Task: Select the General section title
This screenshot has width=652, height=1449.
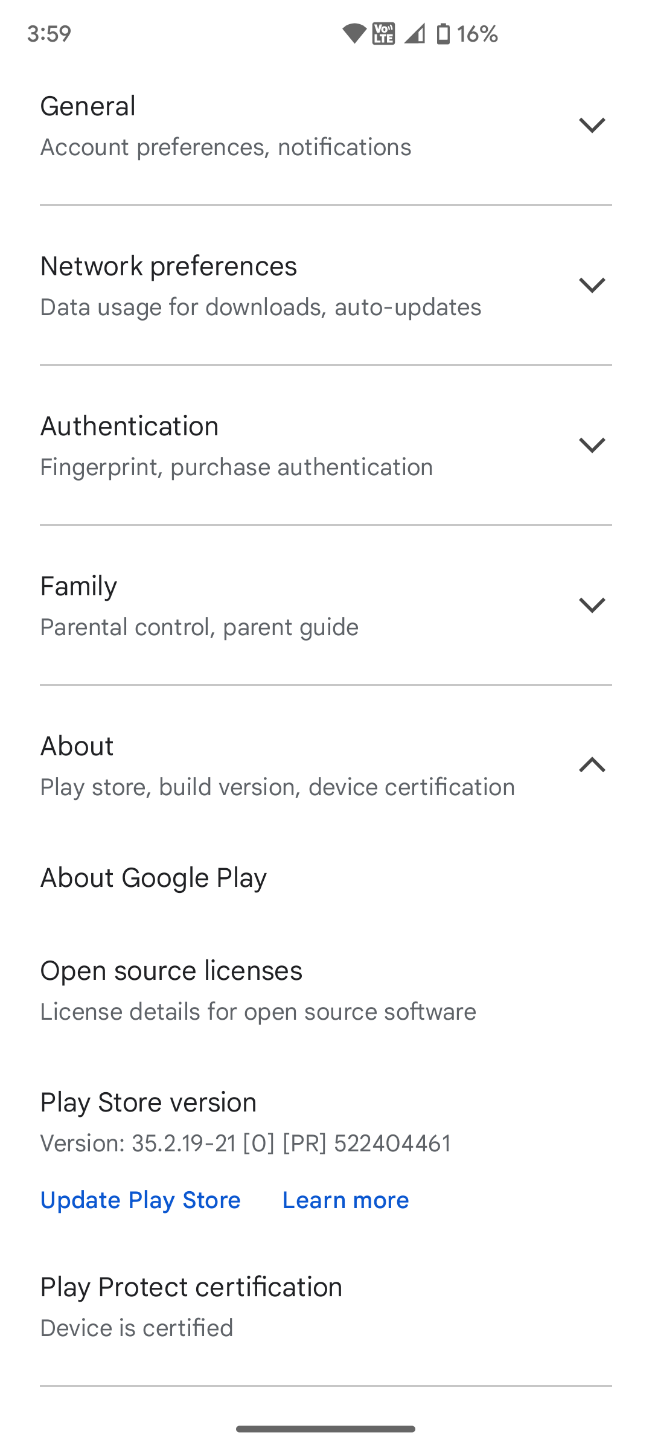Action: coord(88,106)
